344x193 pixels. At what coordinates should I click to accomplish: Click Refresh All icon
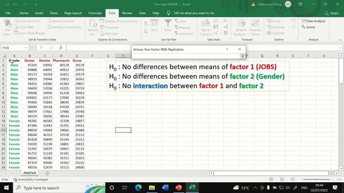point(93,27)
